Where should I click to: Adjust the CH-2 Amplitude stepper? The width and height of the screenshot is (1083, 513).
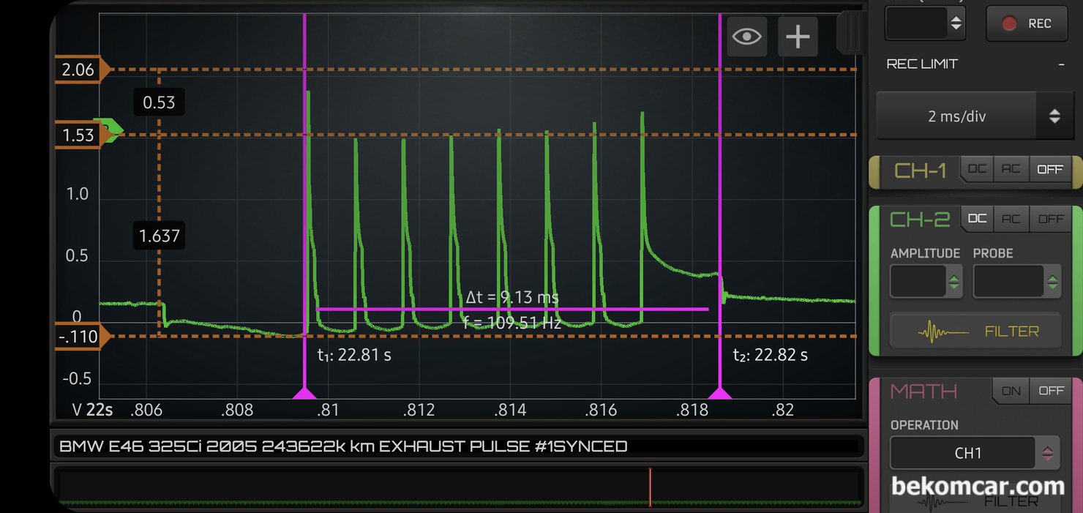[x=953, y=282]
